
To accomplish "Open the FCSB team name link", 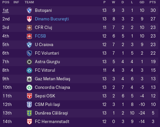I will [x=40, y=36].
